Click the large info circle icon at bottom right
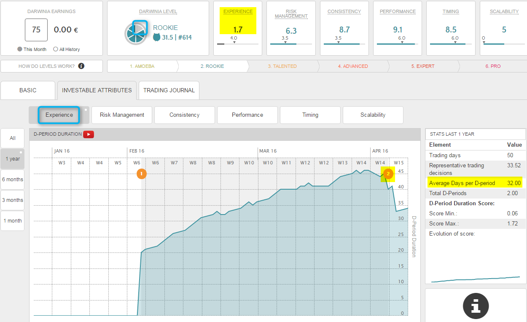This screenshot has width=527, height=322. pyautogui.click(x=476, y=306)
